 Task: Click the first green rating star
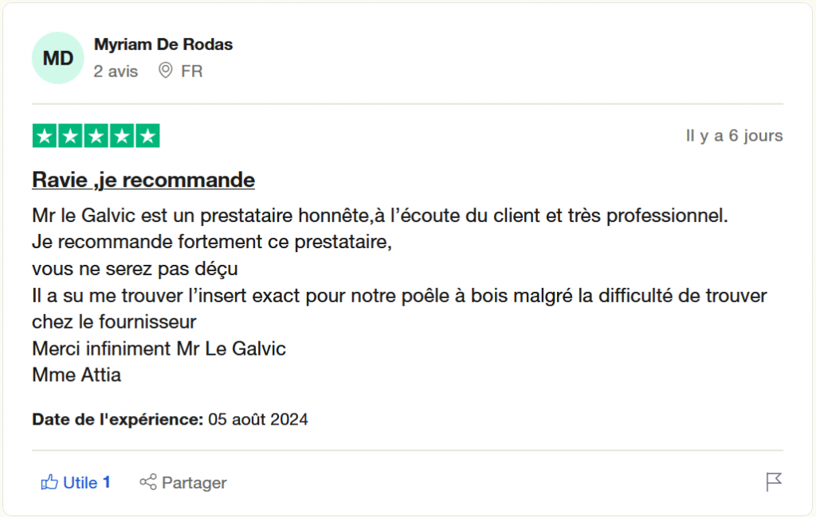coord(45,136)
